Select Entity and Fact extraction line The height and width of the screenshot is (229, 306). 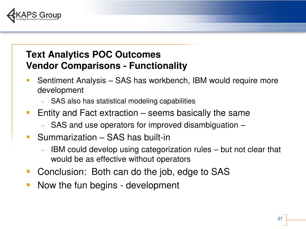[144, 113]
